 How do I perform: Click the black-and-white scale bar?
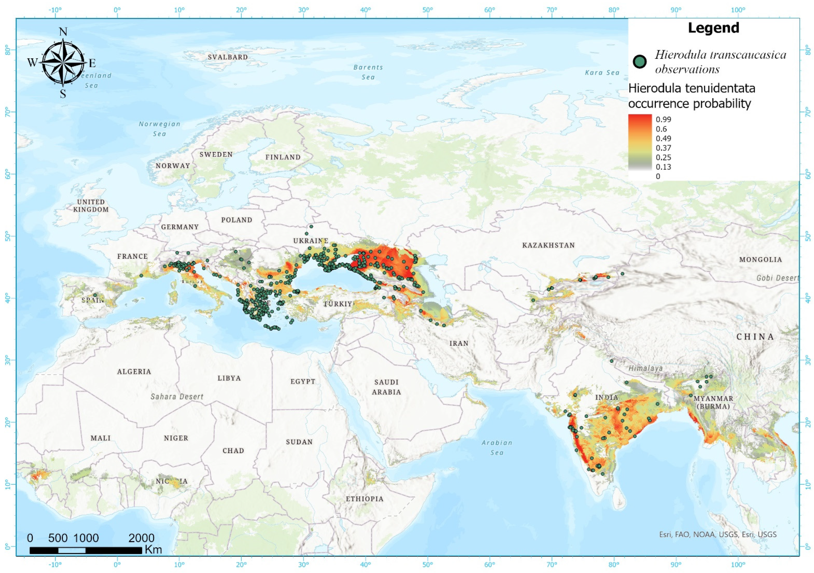[86, 550]
